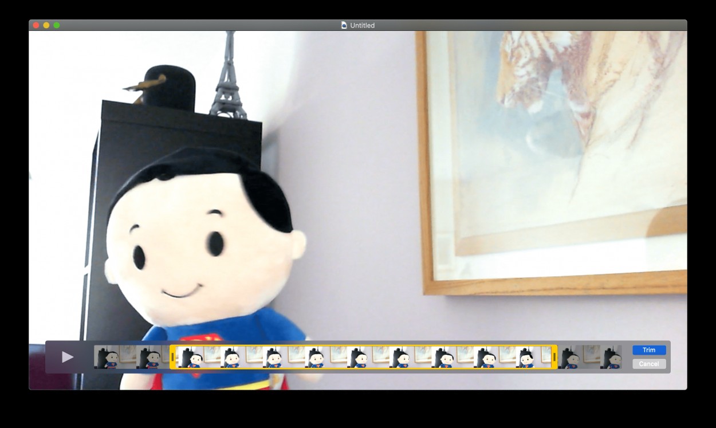Click the document icon beside Untitled title

tap(344, 25)
